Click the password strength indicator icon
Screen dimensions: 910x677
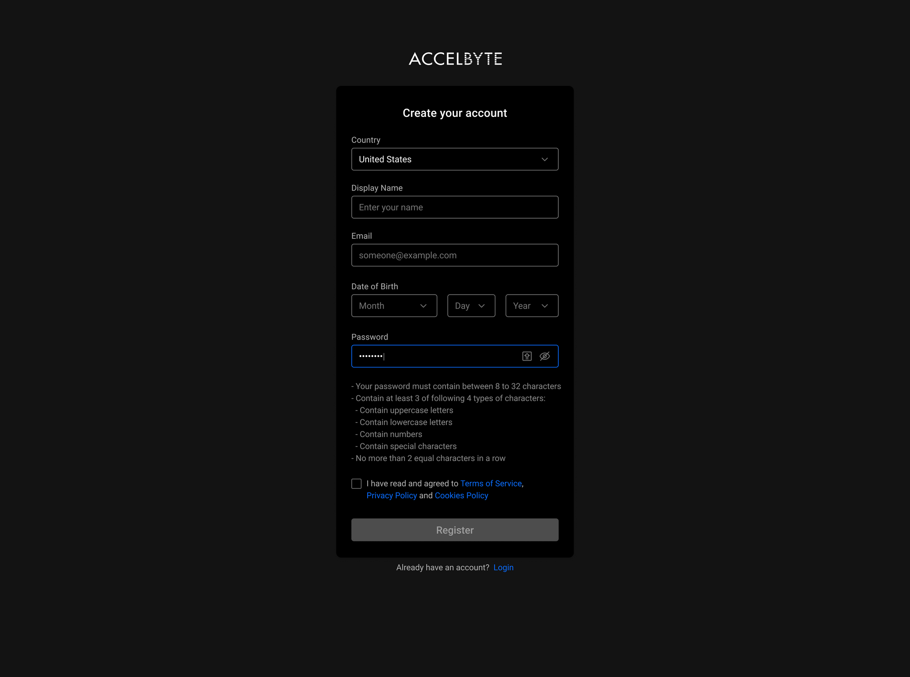(x=526, y=356)
